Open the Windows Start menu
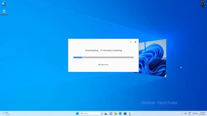 (x=77, y=113)
